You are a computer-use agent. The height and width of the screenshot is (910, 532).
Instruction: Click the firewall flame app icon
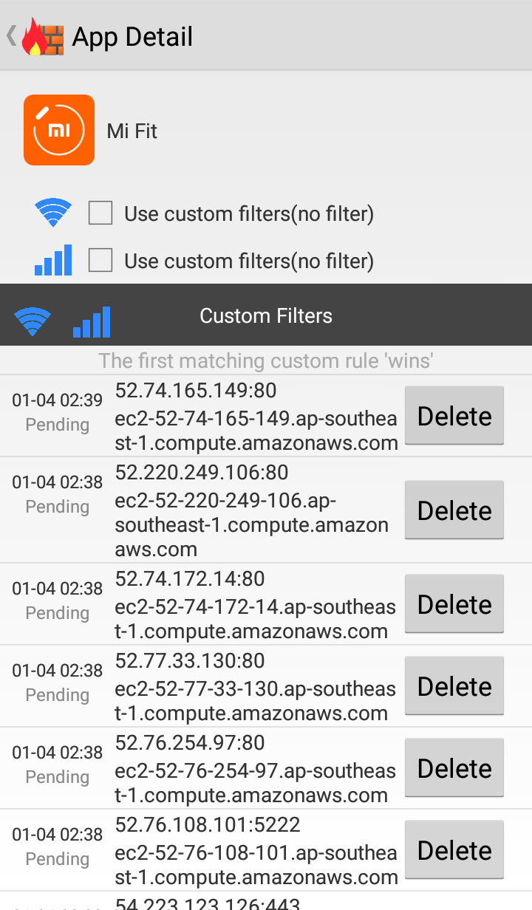[43, 36]
